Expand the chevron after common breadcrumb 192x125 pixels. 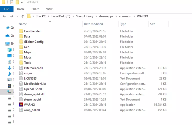tap(134, 16)
